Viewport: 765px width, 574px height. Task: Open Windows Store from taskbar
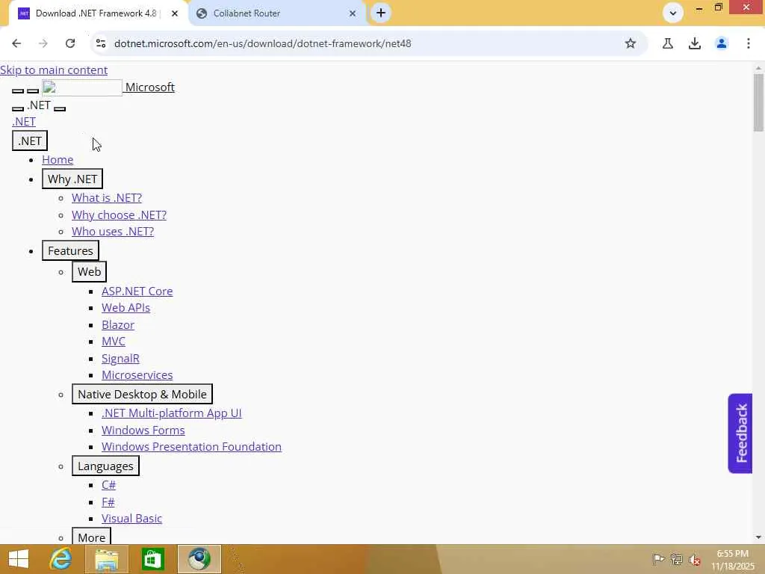click(153, 559)
